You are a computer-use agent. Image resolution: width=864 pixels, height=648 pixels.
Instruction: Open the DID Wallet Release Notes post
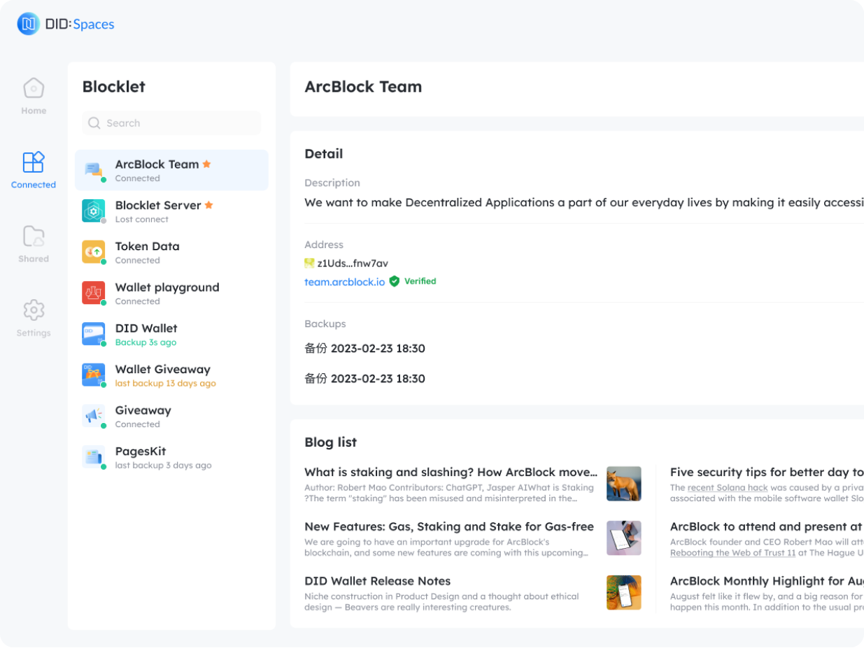tap(377, 581)
